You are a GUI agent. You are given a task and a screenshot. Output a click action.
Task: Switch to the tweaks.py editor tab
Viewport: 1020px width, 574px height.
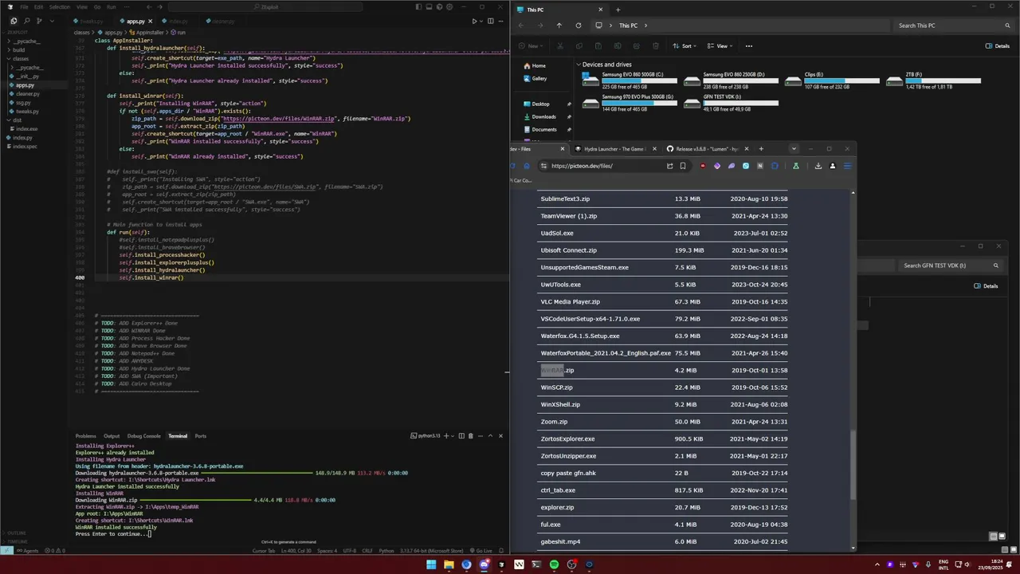[x=92, y=22]
